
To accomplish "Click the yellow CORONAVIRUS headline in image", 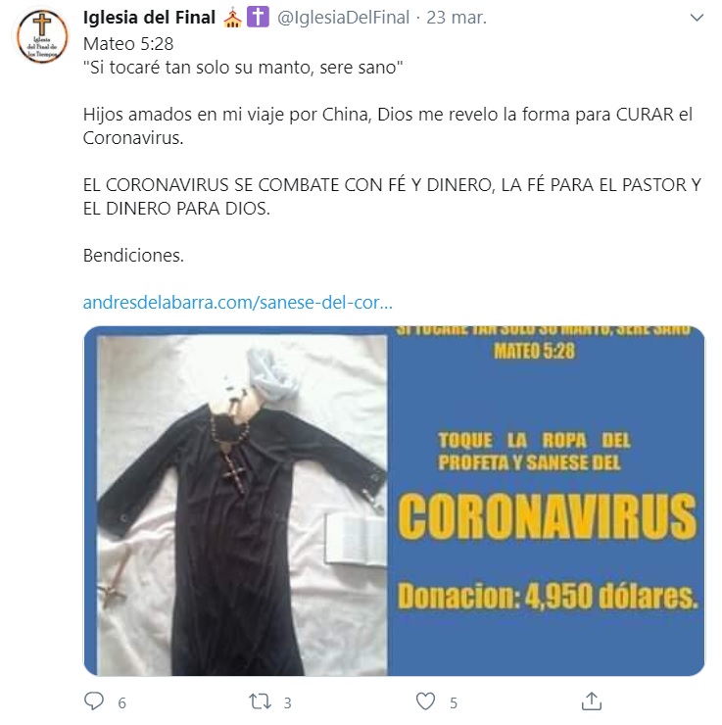I will (x=547, y=516).
